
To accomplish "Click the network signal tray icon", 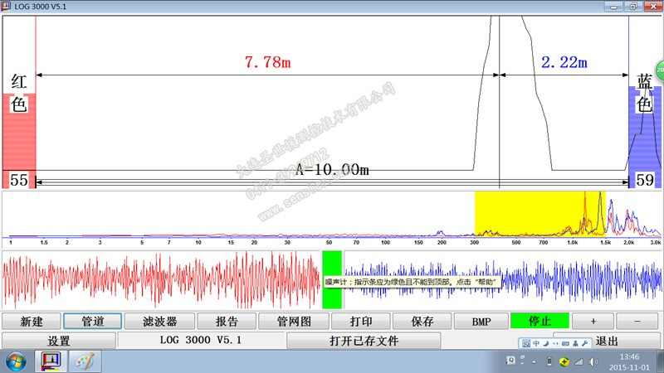I will (x=579, y=361).
